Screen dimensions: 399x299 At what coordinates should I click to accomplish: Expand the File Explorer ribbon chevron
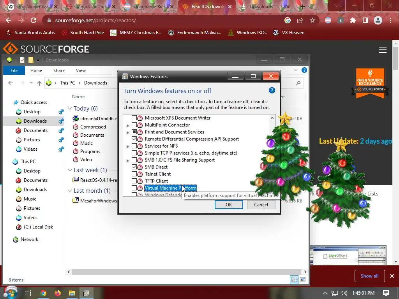pos(296,70)
